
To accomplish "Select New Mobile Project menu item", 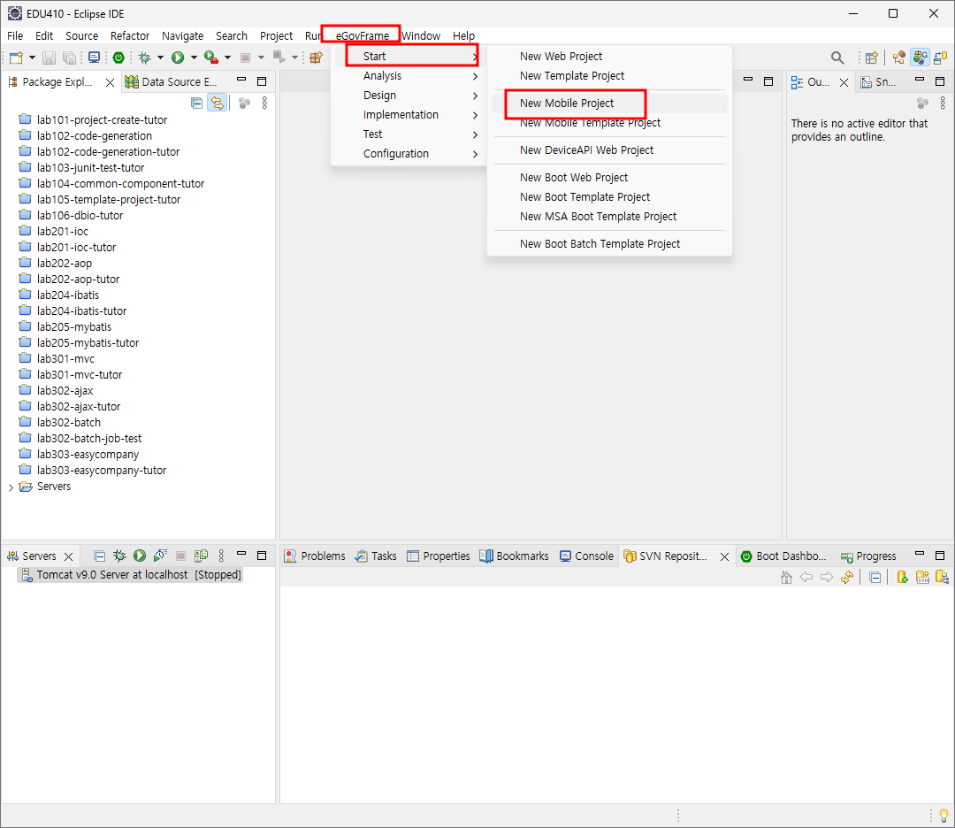I will pyautogui.click(x=609, y=103).
